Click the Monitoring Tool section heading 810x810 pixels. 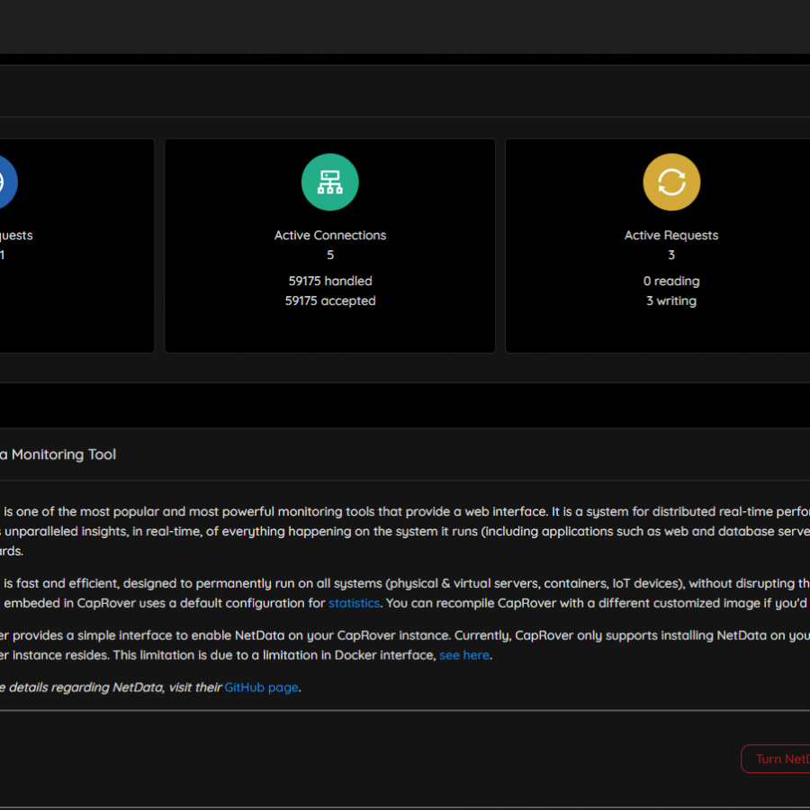pyautogui.click(x=58, y=454)
